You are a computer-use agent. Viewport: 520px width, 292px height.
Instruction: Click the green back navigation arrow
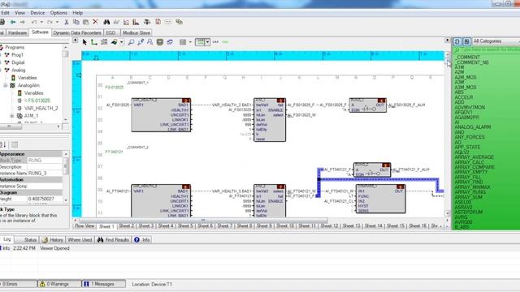[x=13, y=22]
